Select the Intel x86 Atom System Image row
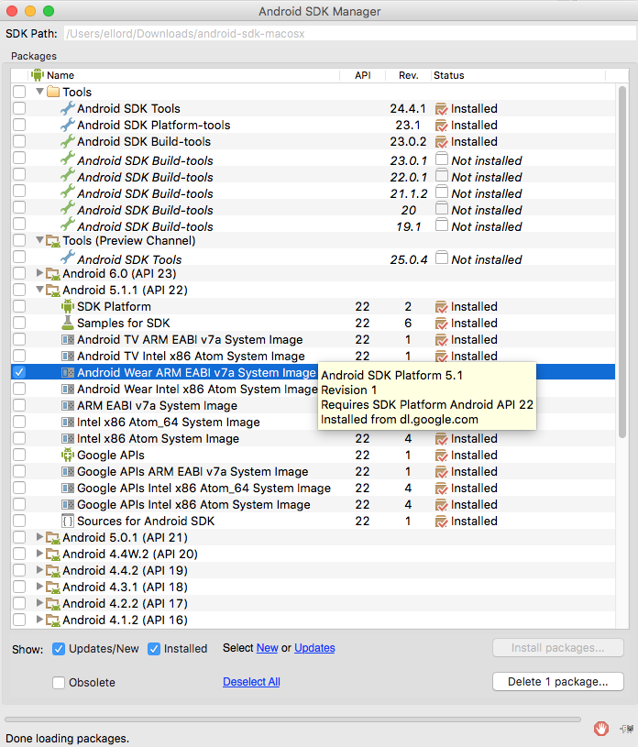The width and height of the screenshot is (638, 747). [x=313, y=438]
